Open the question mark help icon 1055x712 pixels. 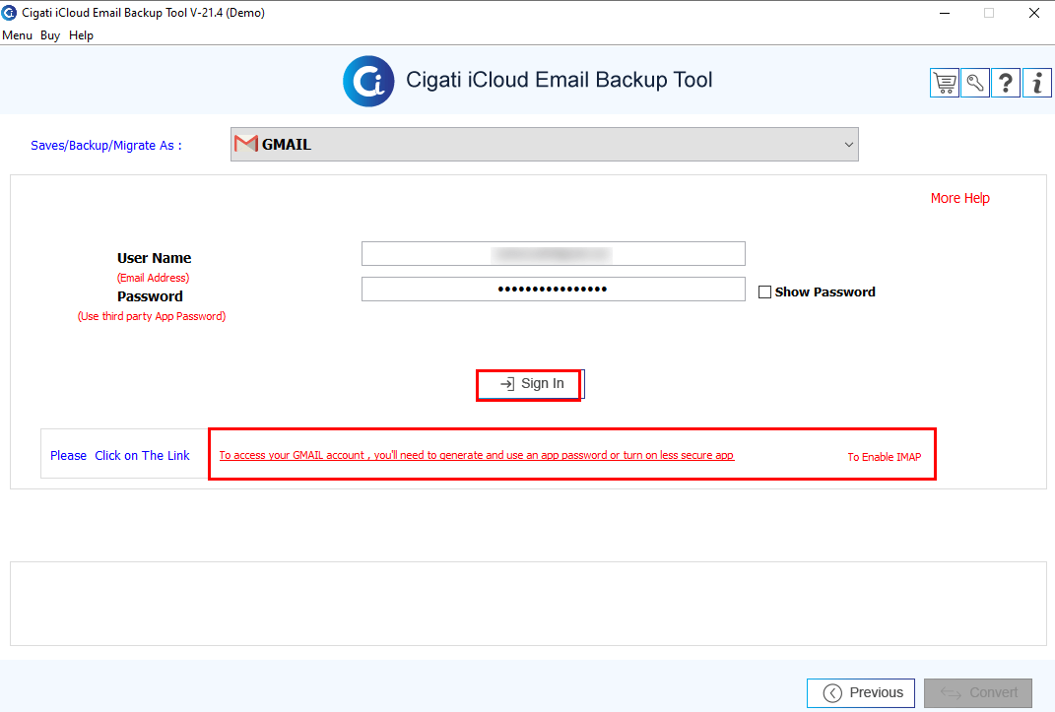click(x=1006, y=84)
